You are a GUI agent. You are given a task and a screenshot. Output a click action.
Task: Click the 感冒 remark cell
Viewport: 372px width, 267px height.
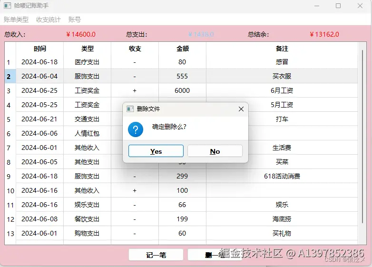point(282,62)
